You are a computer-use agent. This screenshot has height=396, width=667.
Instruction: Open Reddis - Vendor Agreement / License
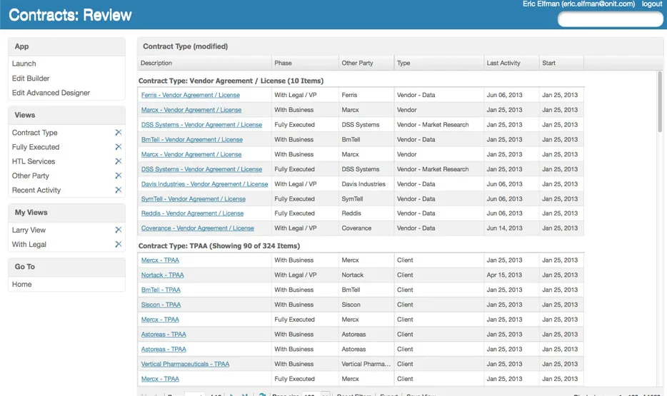click(x=192, y=213)
